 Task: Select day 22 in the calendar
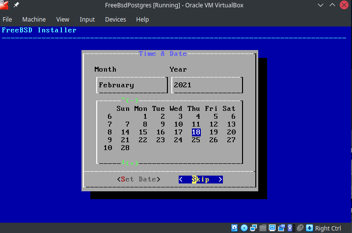point(143,140)
